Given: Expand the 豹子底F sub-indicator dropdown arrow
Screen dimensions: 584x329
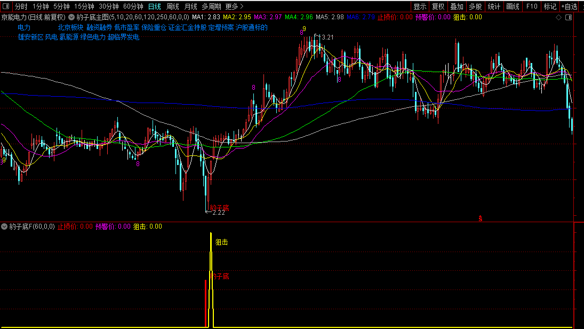Looking at the screenshot, I should pyautogui.click(x=4, y=226).
